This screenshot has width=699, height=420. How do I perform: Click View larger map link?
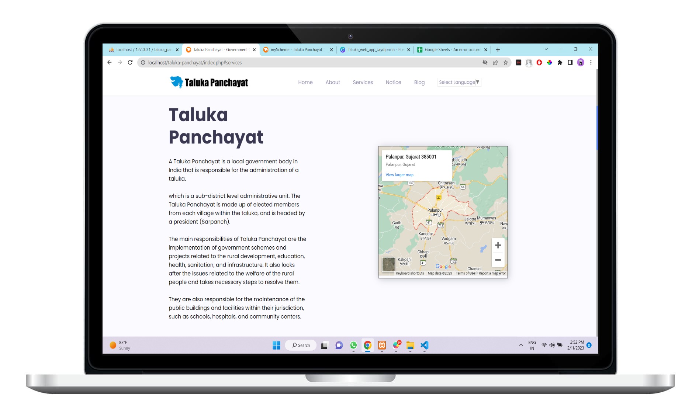pos(399,175)
